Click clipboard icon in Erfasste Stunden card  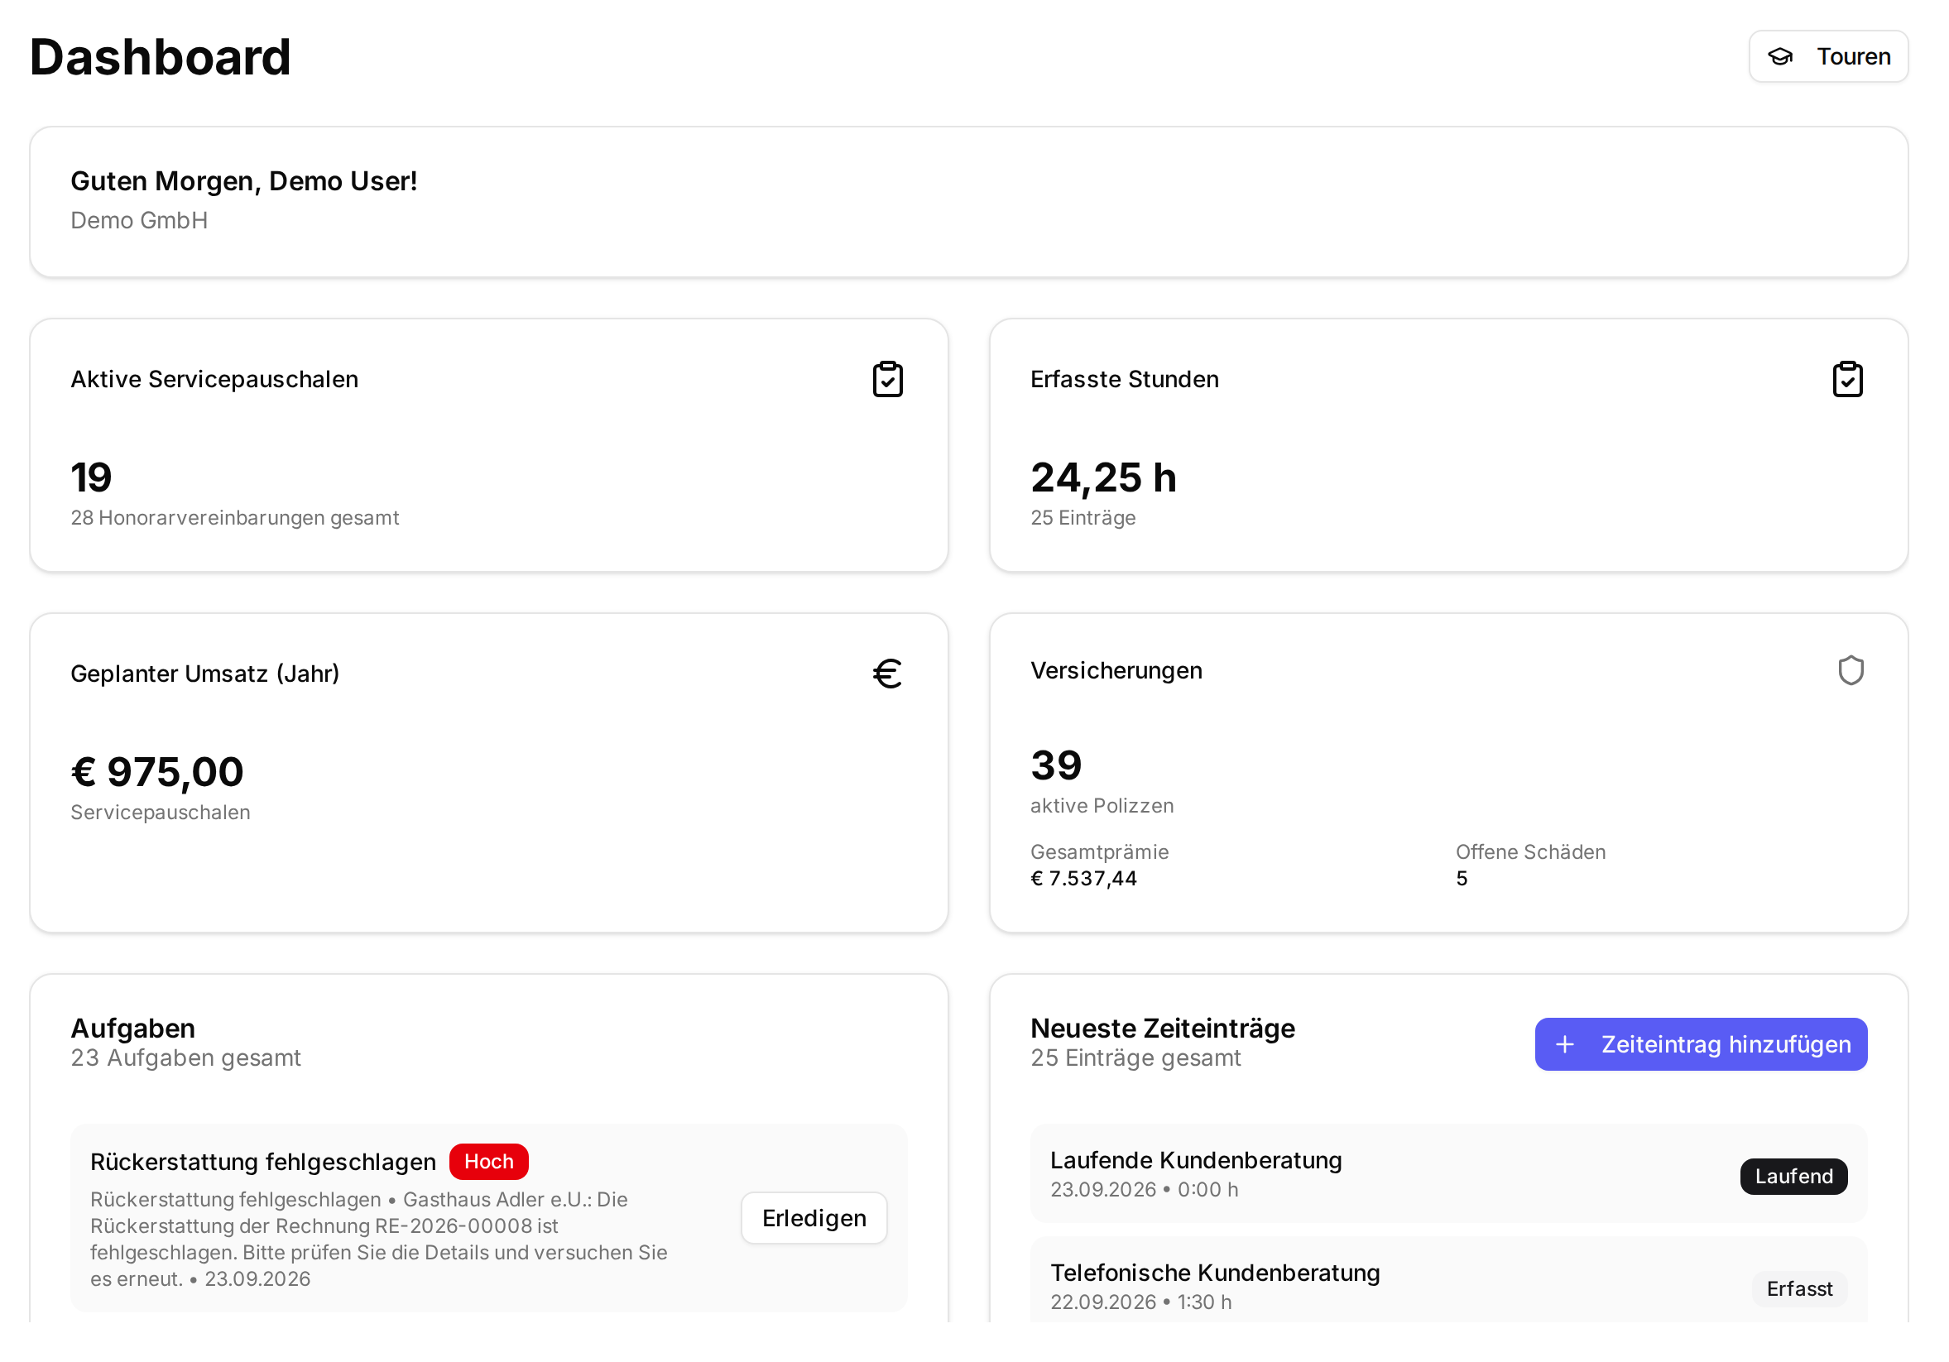click(1847, 379)
